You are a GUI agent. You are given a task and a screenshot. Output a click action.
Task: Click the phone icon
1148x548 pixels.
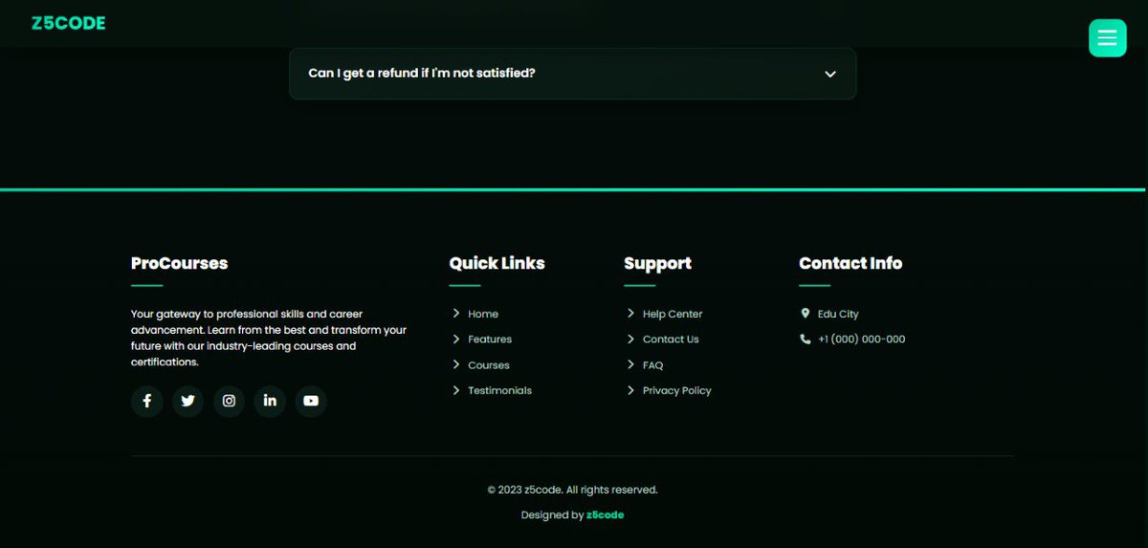click(805, 340)
